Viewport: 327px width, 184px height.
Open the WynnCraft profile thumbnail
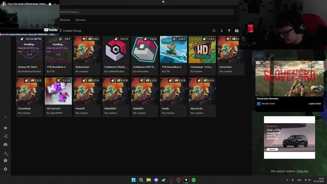click(x=202, y=91)
